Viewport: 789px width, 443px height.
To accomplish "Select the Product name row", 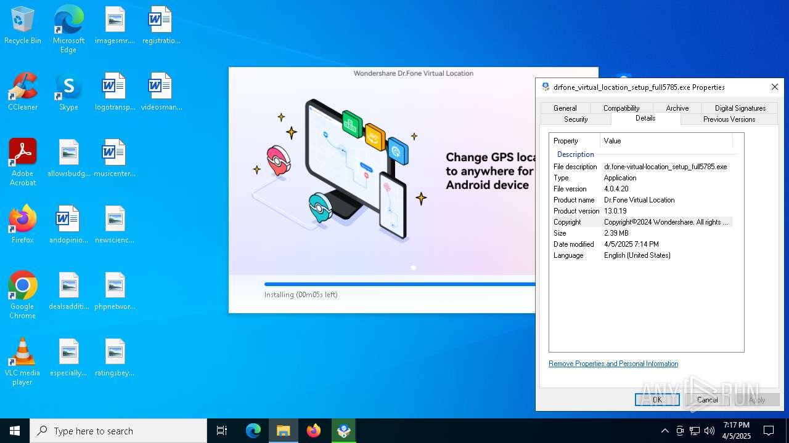I will 641,200.
